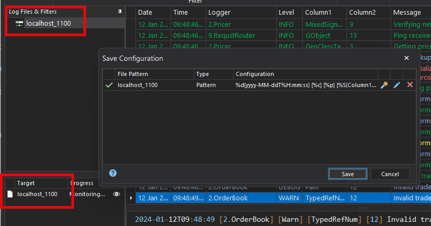Click the Date column header
This screenshot has width=431, height=226.
153,13
